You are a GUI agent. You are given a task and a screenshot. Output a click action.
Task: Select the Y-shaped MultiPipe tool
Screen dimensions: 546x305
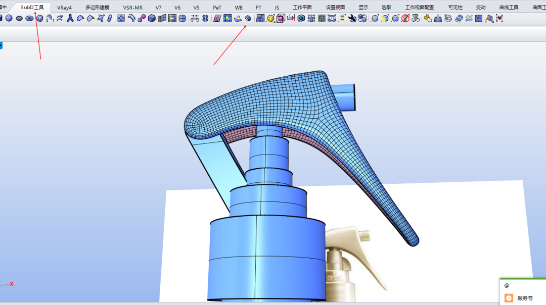[70, 19]
